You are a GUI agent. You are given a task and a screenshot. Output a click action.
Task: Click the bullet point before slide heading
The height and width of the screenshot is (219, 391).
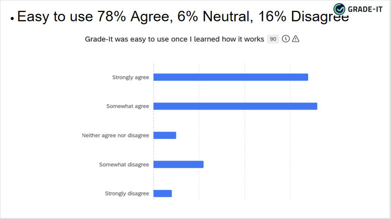click(x=12, y=18)
